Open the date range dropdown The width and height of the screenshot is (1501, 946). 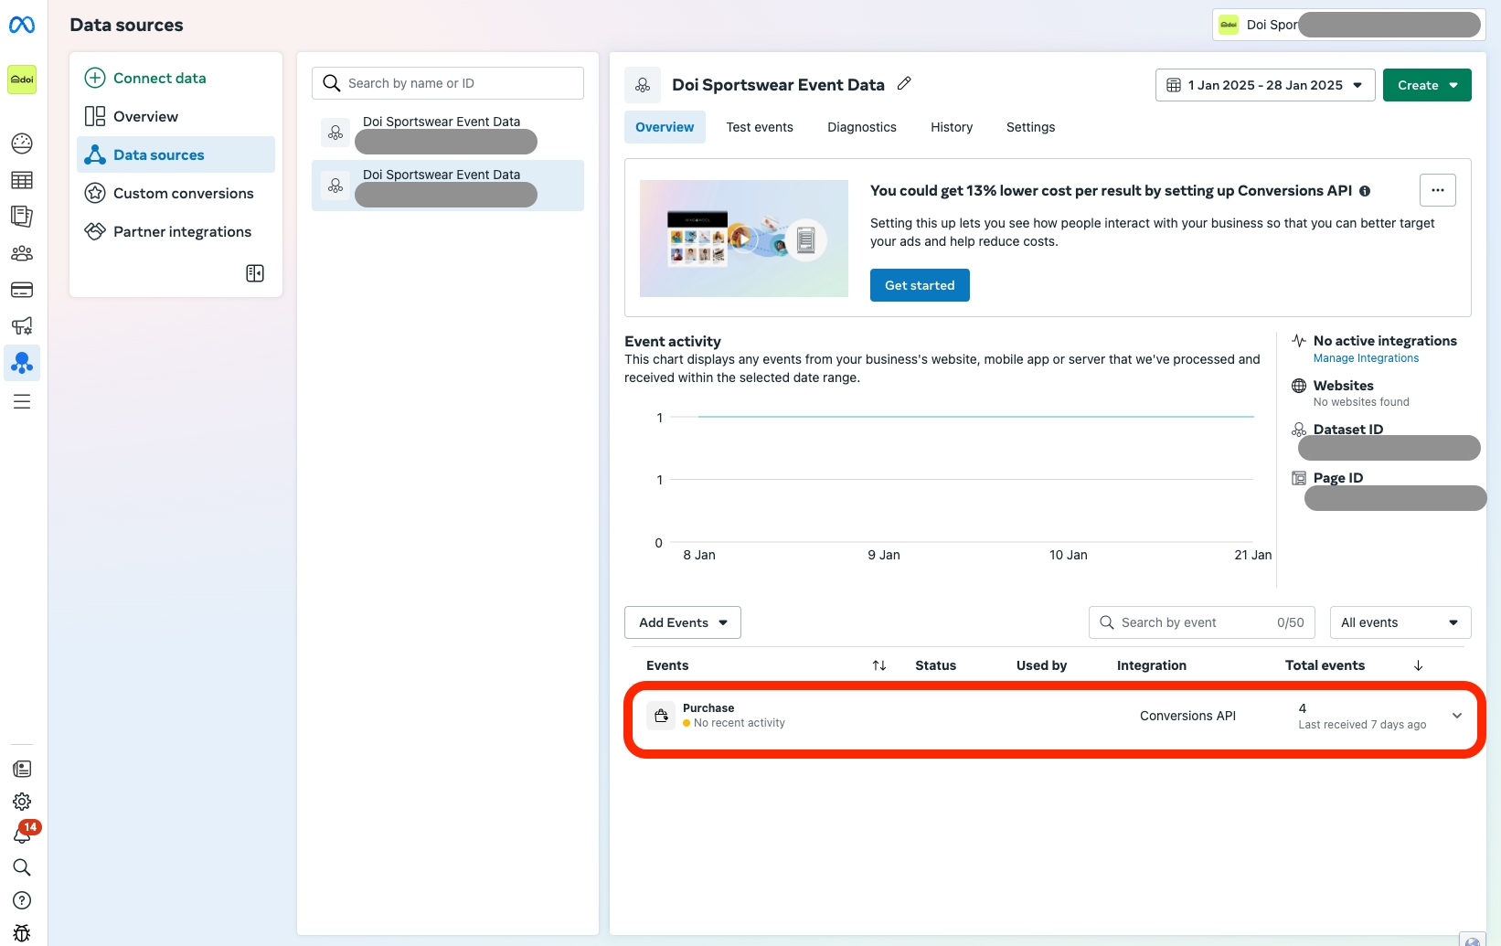(x=1264, y=85)
